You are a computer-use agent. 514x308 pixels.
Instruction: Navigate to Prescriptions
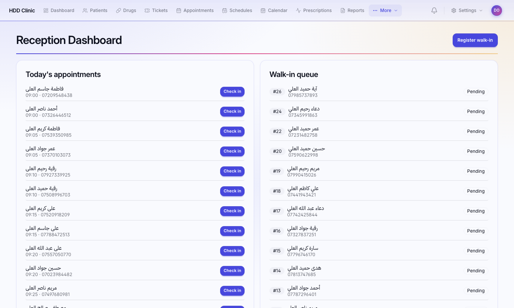314,11
